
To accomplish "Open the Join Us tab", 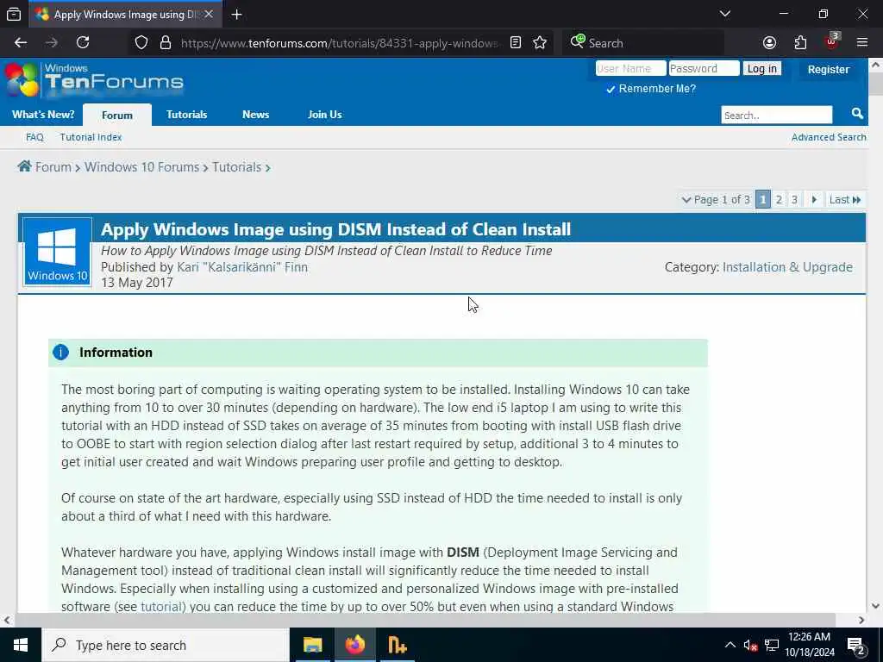I will pyautogui.click(x=325, y=115).
